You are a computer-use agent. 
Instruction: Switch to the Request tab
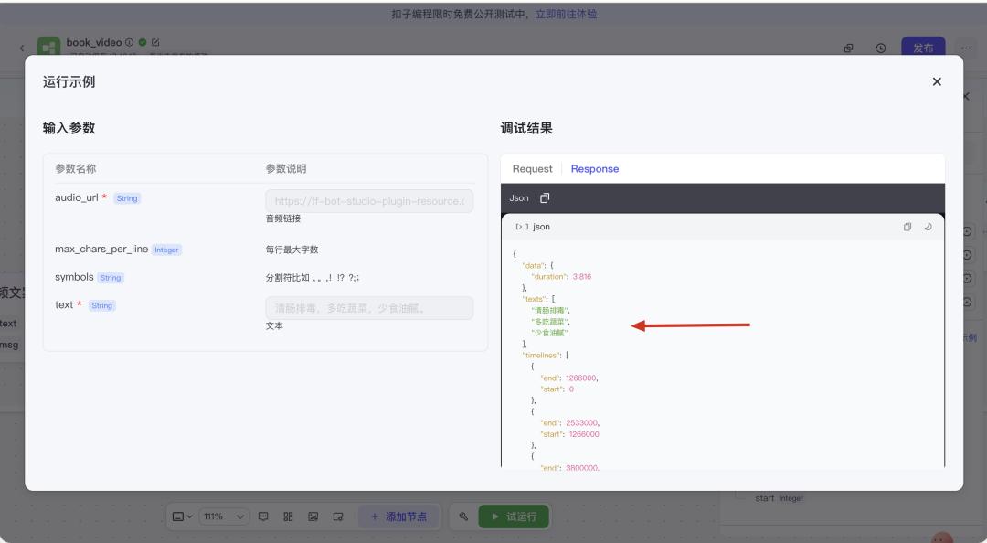coord(531,169)
